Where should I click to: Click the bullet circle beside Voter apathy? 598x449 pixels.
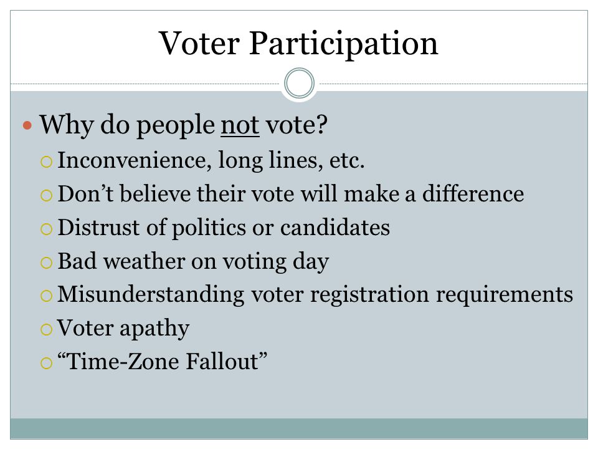coord(46,329)
